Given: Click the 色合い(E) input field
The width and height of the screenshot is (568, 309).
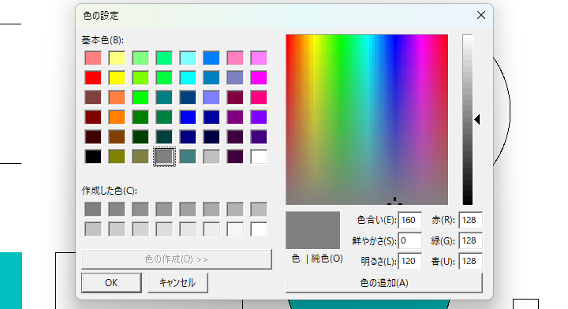Looking at the screenshot, I should 409,220.
